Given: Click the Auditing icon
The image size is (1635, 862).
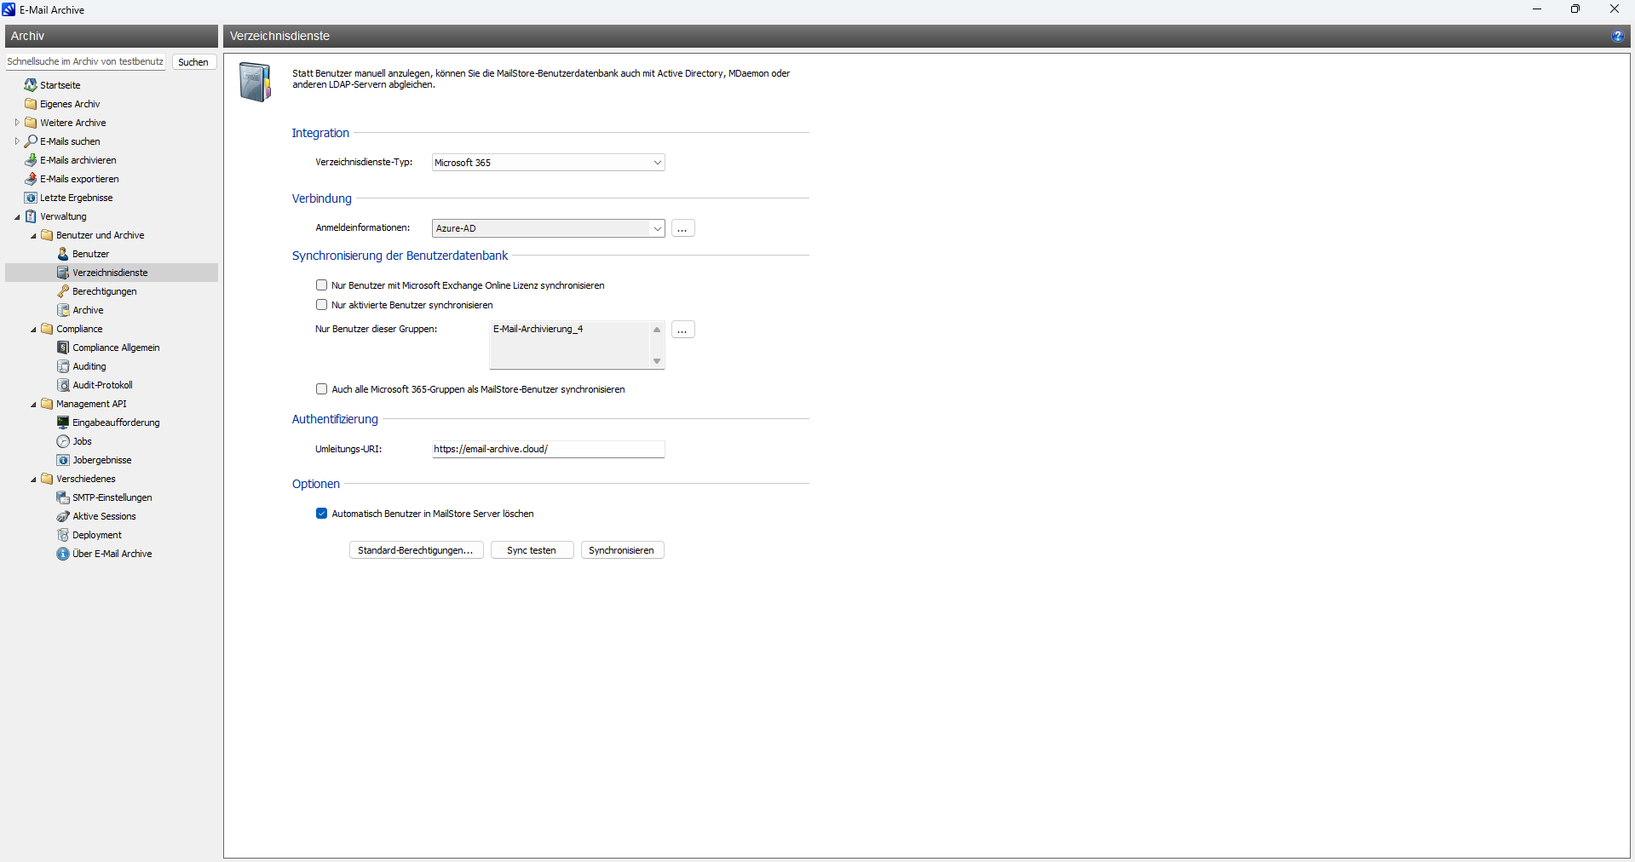Looking at the screenshot, I should tap(63, 366).
